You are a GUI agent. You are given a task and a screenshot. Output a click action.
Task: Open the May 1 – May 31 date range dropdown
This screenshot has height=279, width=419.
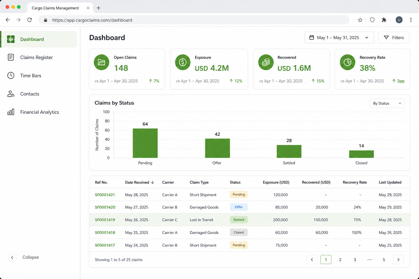[339, 37]
